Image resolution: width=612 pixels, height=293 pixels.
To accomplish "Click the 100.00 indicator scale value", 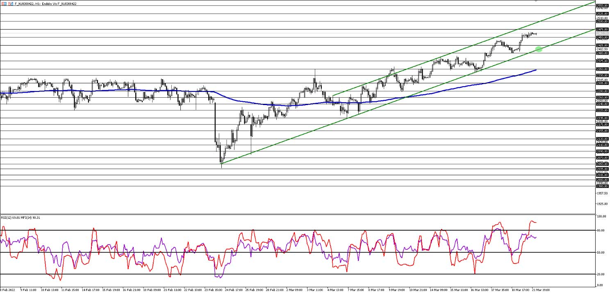I will coord(601,216).
